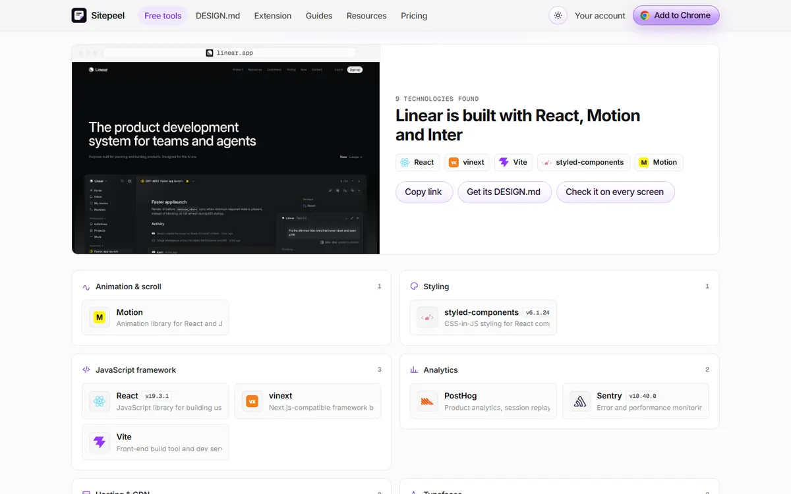Click the v10.40.0 version badge
The width and height of the screenshot is (791, 494).
643,396
